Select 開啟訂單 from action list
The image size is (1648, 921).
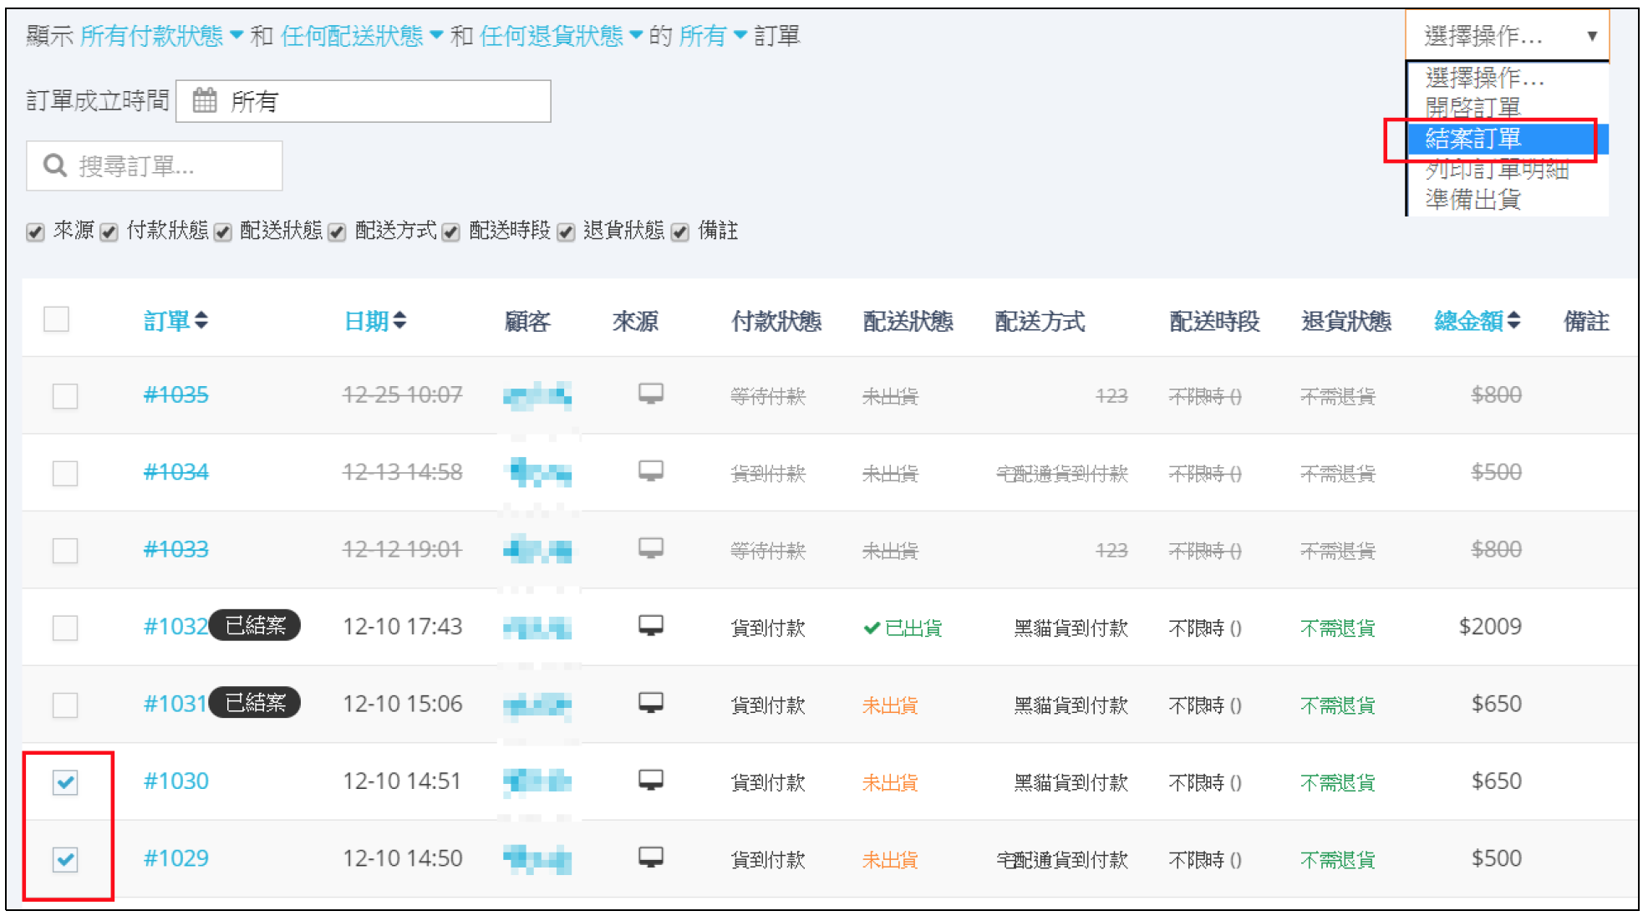[x=1508, y=107]
